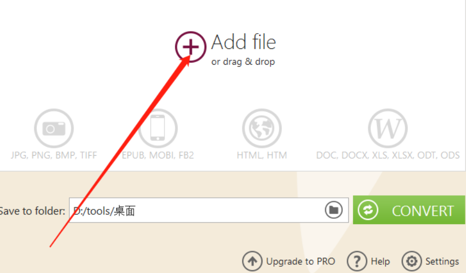Screen dimensions: 466x273
Task: Select the camera image format icon
Action: (x=54, y=128)
